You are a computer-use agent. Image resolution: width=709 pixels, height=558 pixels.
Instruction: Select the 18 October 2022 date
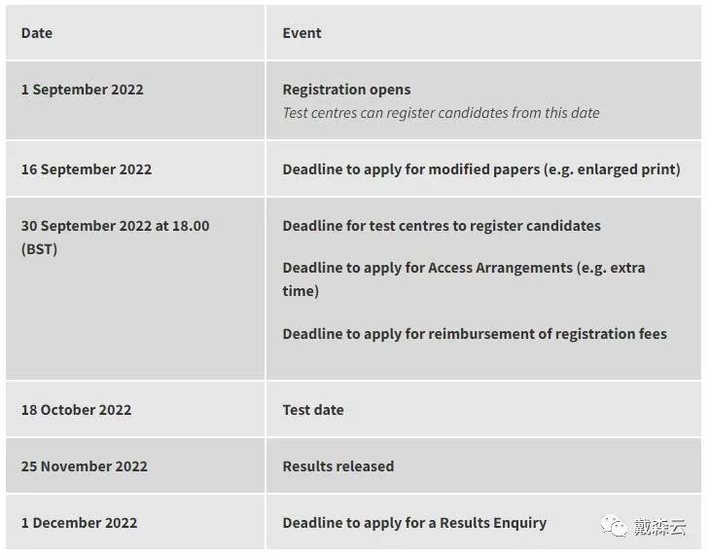77,410
